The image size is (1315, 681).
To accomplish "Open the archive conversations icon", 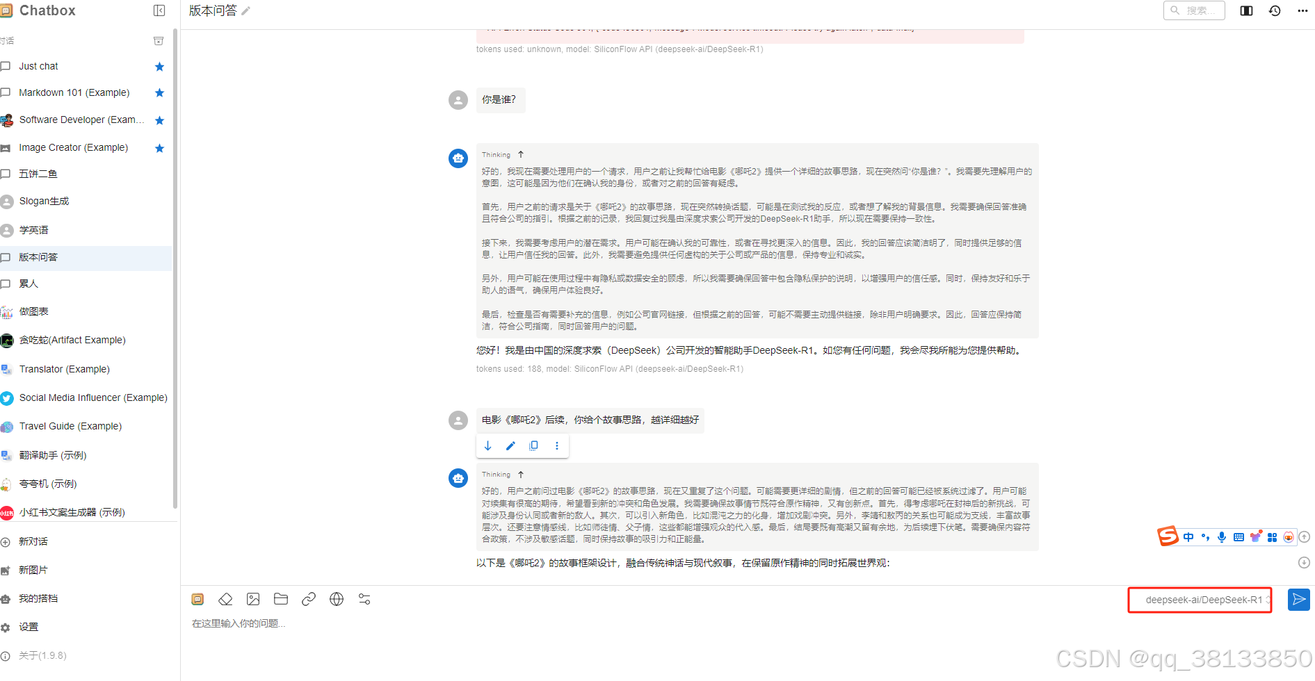I will pos(159,41).
